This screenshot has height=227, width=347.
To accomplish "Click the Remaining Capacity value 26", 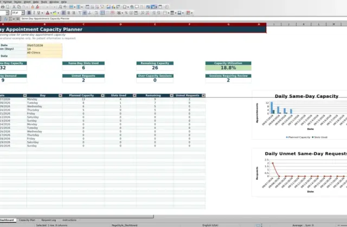I will coord(155,68).
